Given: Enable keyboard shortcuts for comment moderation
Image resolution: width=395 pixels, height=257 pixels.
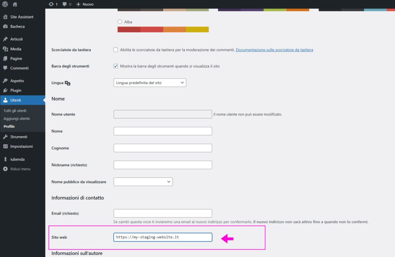Looking at the screenshot, I should tap(116, 50).
